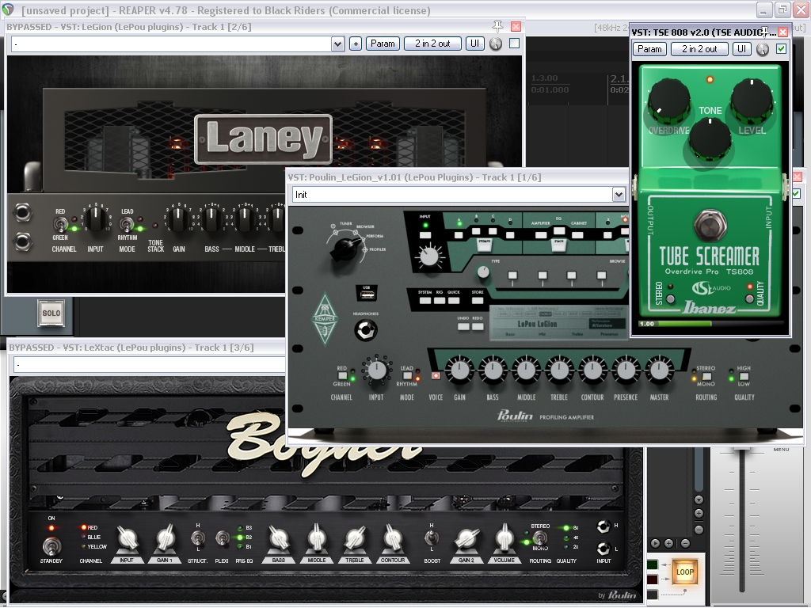Click the Input H jack on Bogner LeXtac
The height and width of the screenshot is (608, 811).
[x=603, y=526]
